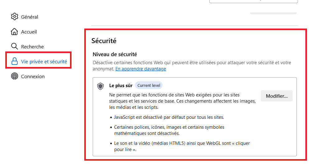The width and height of the screenshot is (320, 165).
Task: Click the Niveau de sécurité subheading
Action: point(115,54)
